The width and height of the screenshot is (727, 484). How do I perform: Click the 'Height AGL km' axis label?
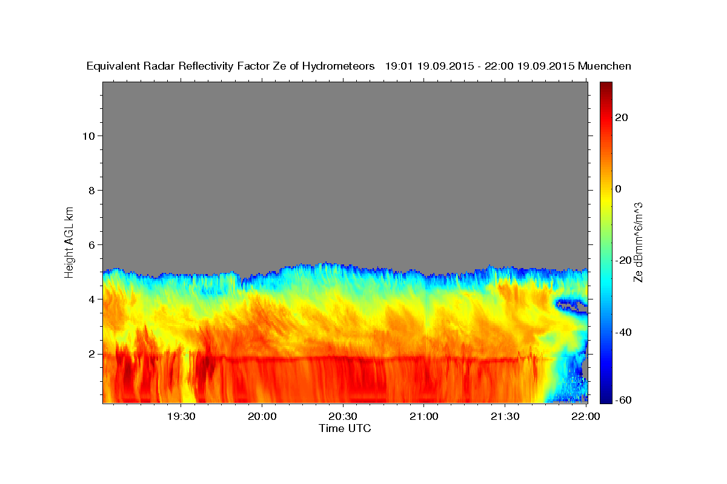[70, 241]
